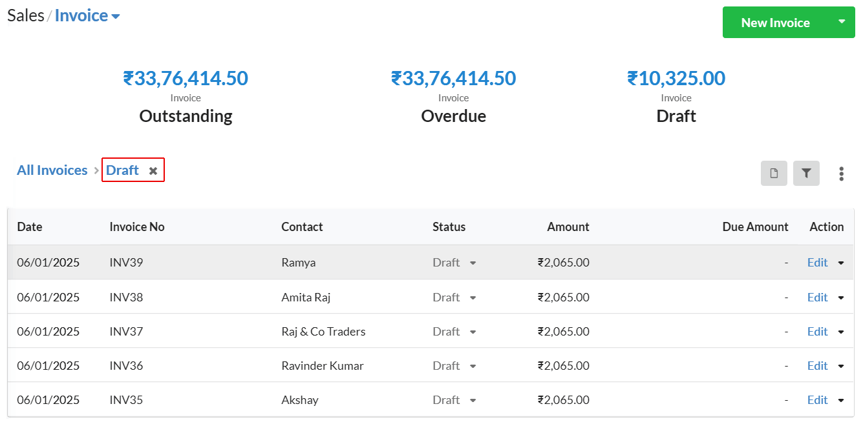Click the New Invoice button
This screenshot has width=863, height=424.
pyautogui.click(x=775, y=23)
